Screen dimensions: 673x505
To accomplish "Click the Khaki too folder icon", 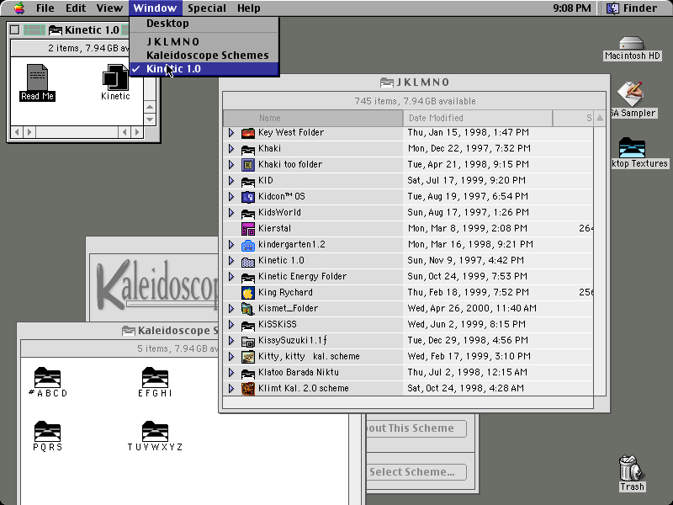I will click(248, 165).
